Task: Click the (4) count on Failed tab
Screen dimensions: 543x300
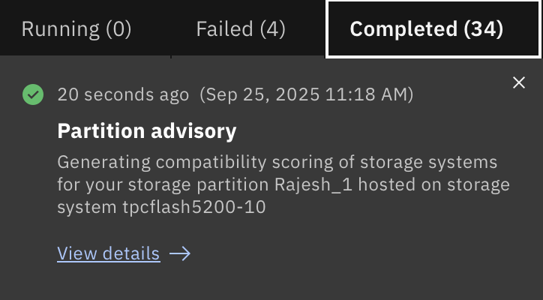Action: pyautogui.click(x=272, y=29)
